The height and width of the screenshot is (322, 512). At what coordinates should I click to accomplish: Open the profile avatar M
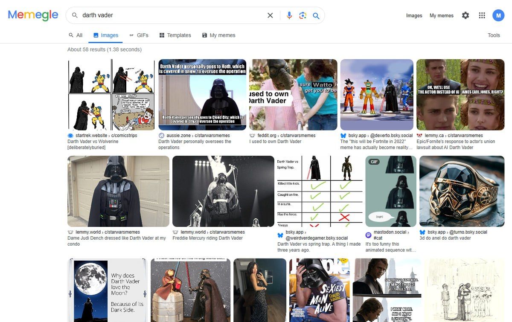point(498,15)
